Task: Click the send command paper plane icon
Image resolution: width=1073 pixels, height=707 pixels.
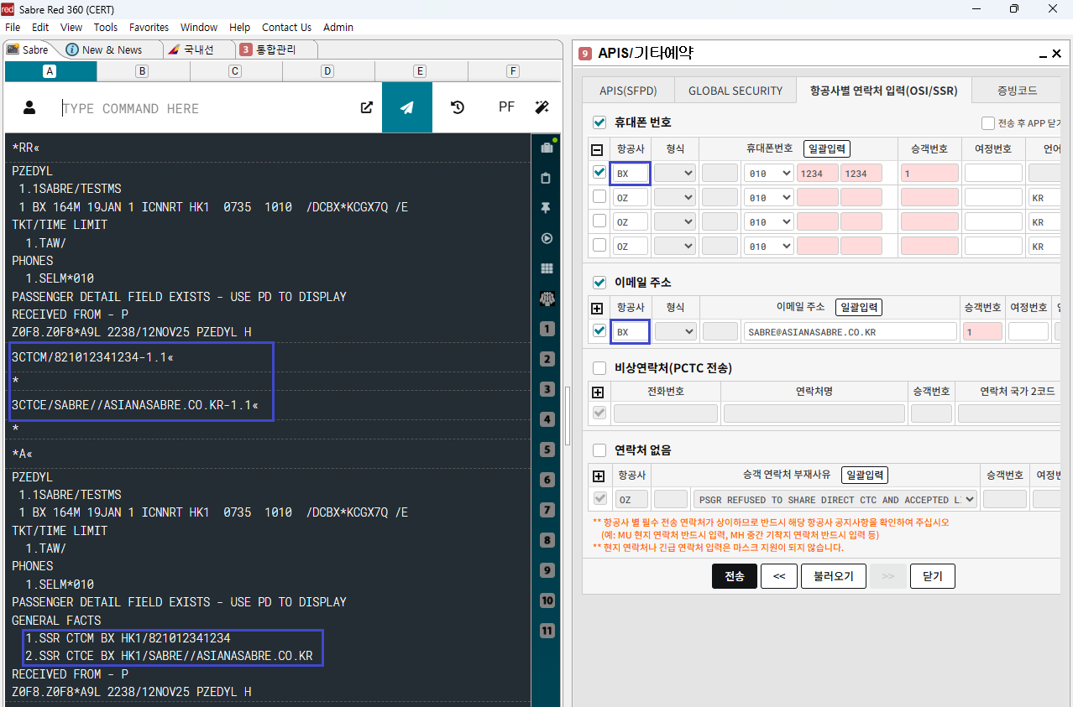Action: [406, 107]
